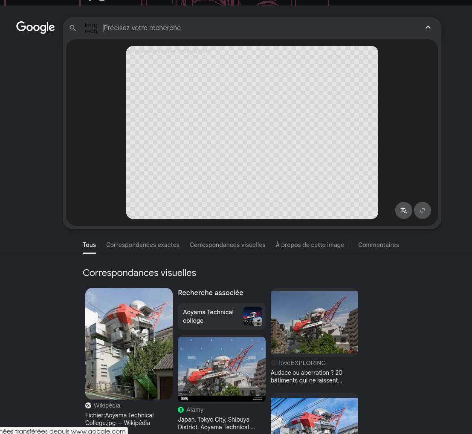Open the Wikipédia Aoyama building image
Image resolution: width=472 pixels, height=434 pixels.
[129, 343]
